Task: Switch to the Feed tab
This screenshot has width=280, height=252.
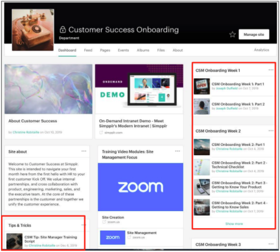Action: pos(88,50)
